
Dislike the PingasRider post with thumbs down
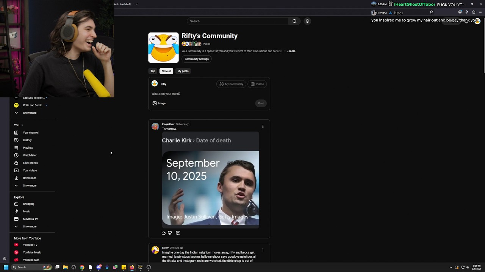(x=170, y=233)
